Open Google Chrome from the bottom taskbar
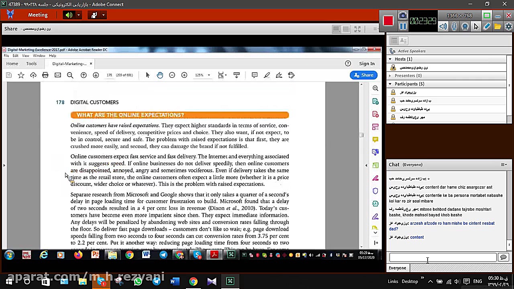This screenshot has height=289, width=514. tap(193, 281)
